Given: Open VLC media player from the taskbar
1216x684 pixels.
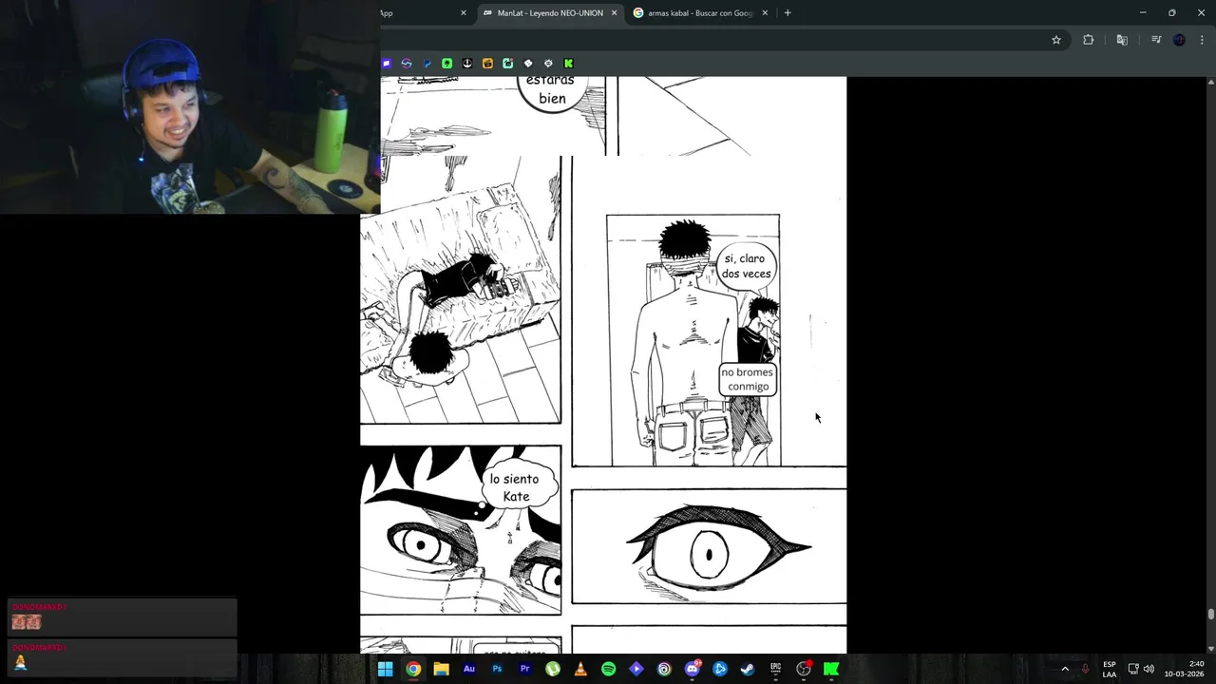Looking at the screenshot, I should [x=580, y=669].
